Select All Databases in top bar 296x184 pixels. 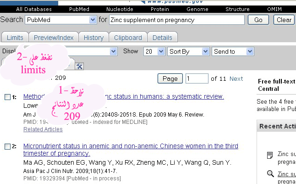pos(34,9)
